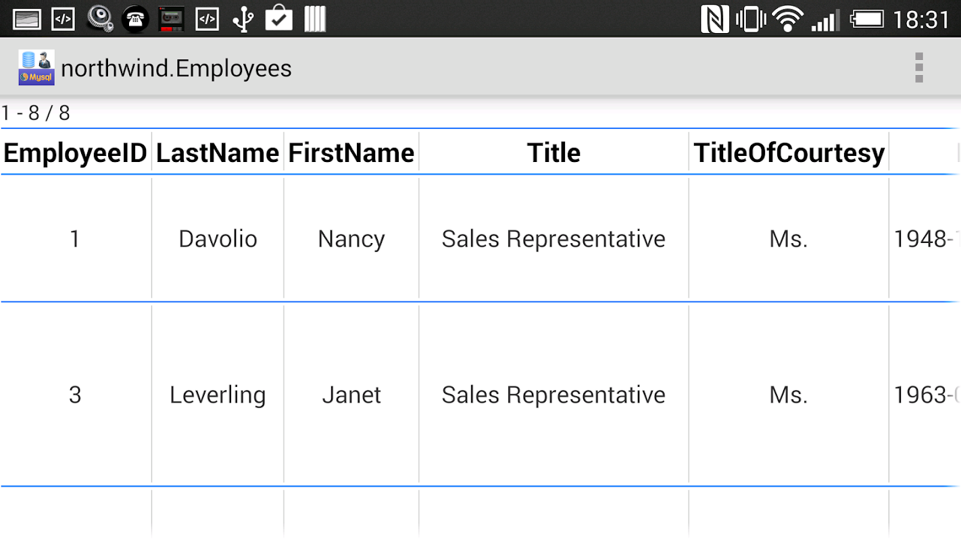Tap the gear settings notification icon

100,19
